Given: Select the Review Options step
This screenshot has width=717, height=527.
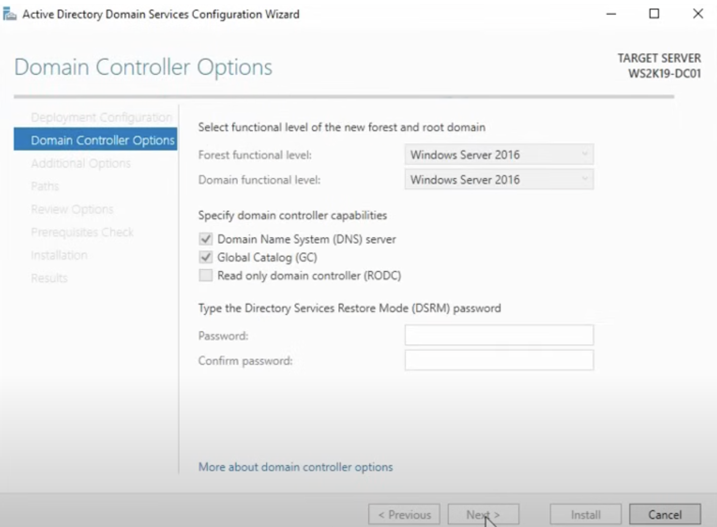Looking at the screenshot, I should [72, 209].
